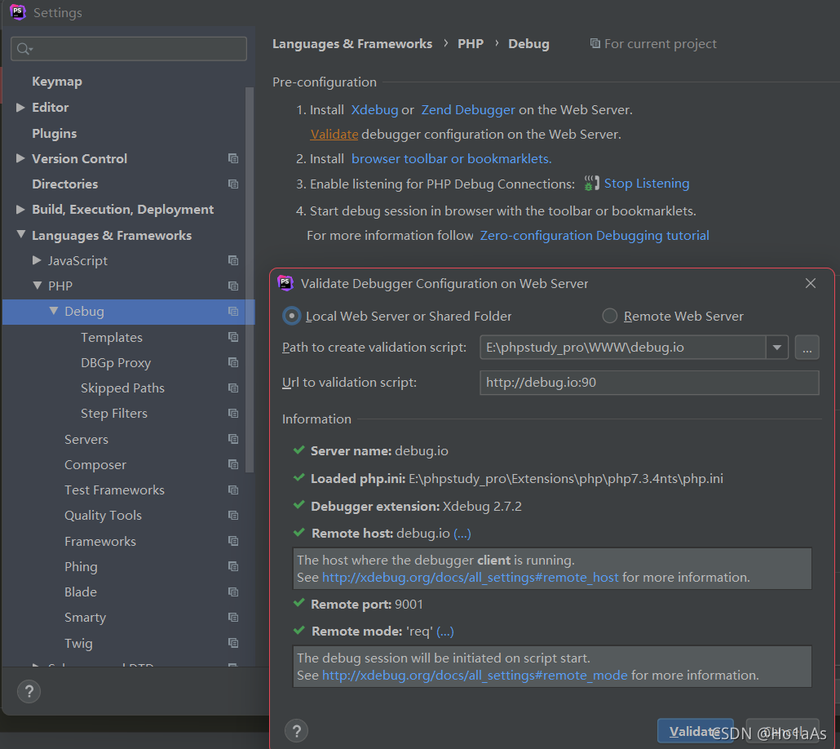Expand the JavaScript node

coord(37,260)
